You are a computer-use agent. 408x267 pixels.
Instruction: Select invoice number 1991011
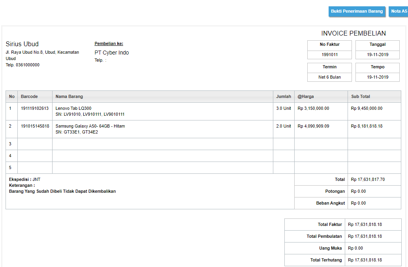[329, 55]
